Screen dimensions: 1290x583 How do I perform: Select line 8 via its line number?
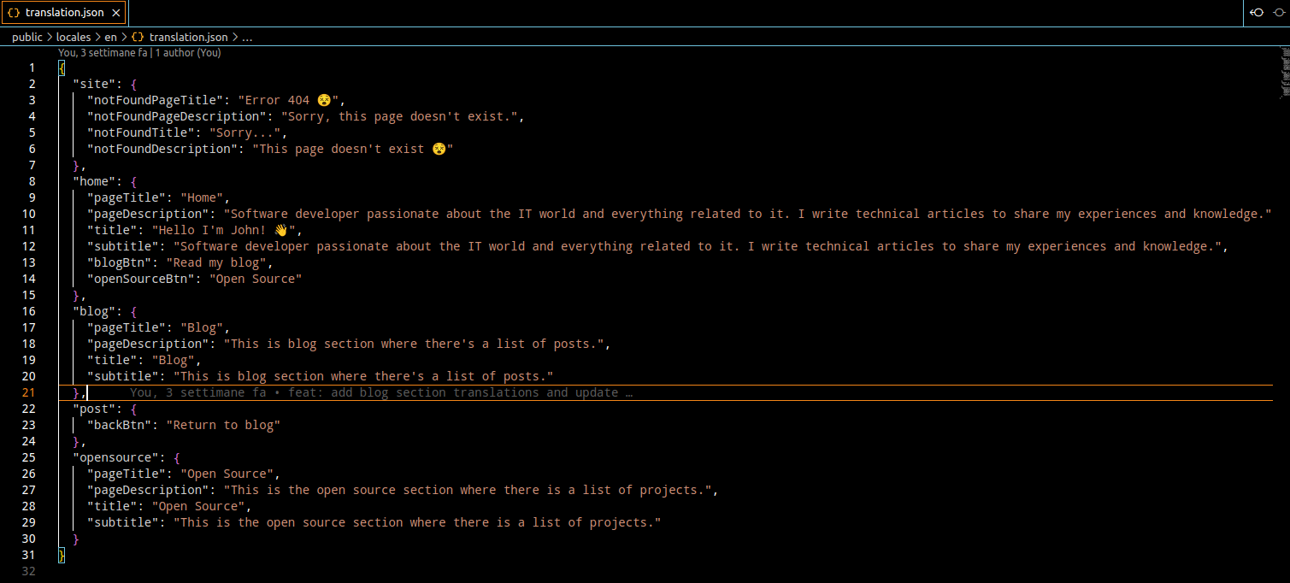point(32,181)
